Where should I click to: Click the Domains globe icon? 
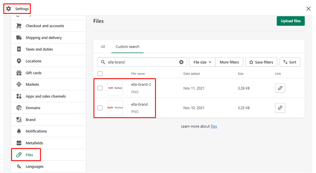point(19,108)
